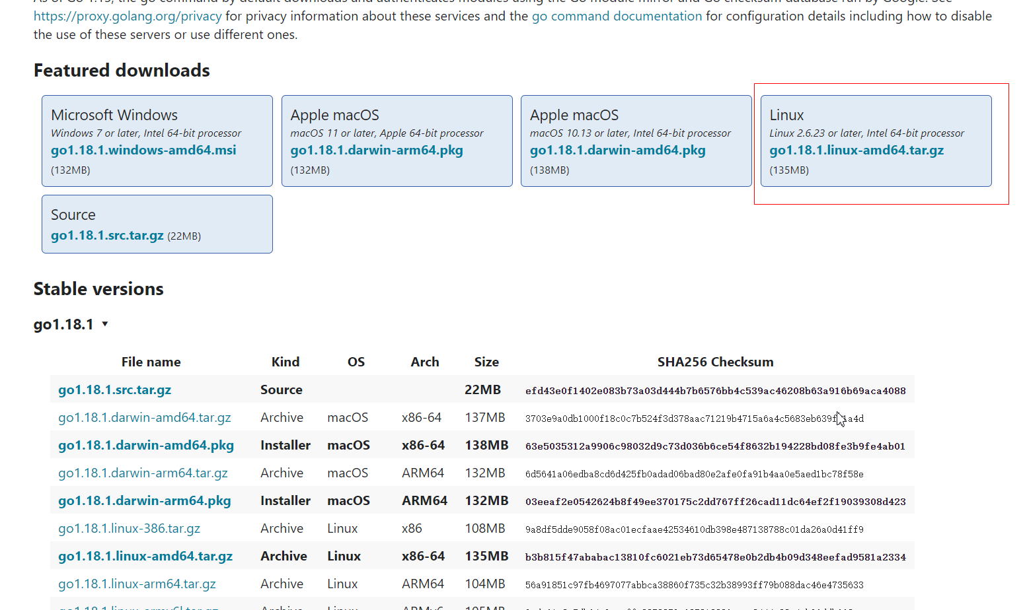Click the 22MB size in src.tar.gz row
The height and width of the screenshot is (610, 1025).
pyautogui.click(x=483, y=390)
